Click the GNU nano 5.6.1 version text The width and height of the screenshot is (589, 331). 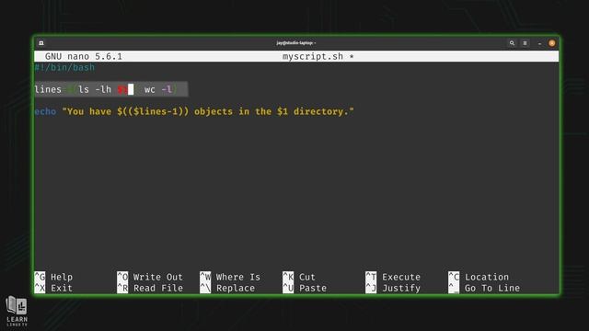coord(84,57)
